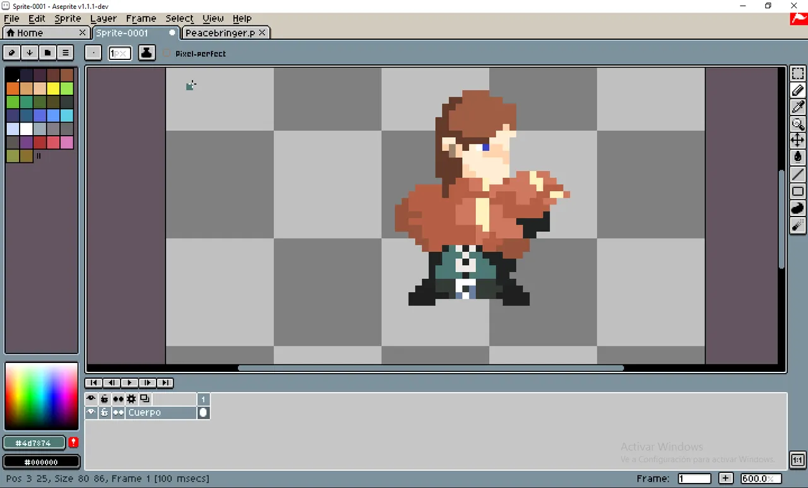Select the Zoom magnifier tool

tap(797, 124)
